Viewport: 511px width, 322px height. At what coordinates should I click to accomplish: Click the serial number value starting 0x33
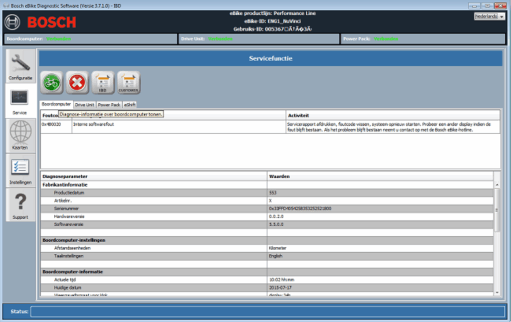[x=300, y=209]
